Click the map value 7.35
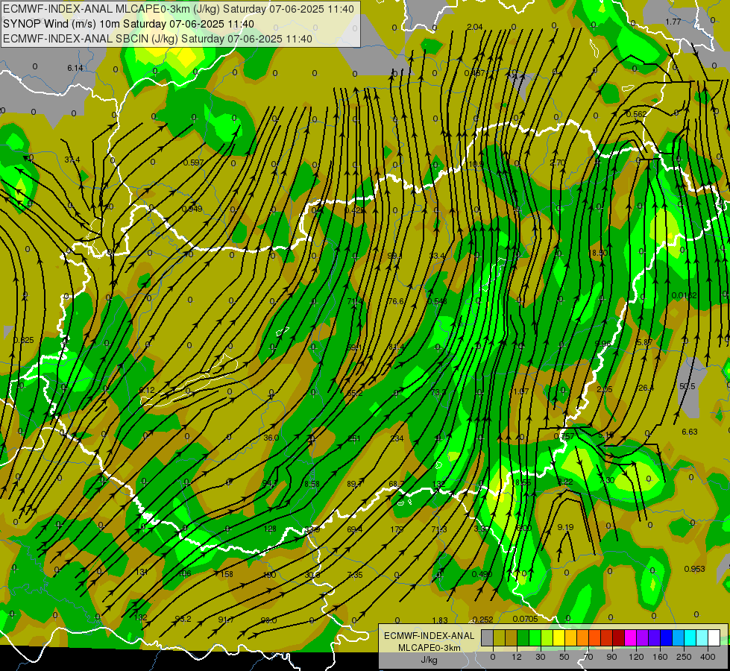 pos(355,575)
